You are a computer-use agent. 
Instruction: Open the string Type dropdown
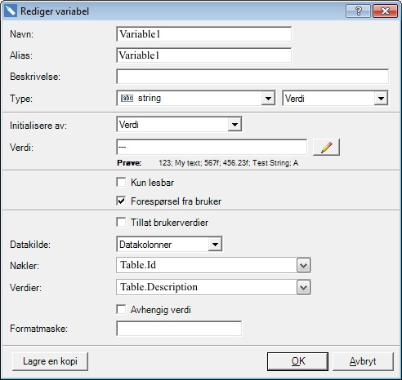pyautogui.click(x=268, y=99)
